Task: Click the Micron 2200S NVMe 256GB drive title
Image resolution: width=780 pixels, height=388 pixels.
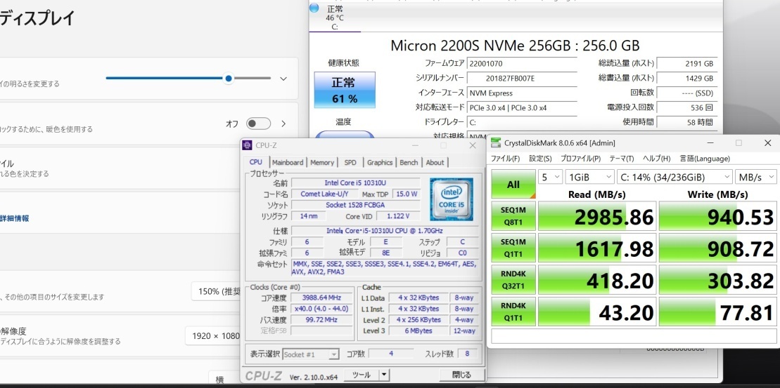Action: tap(515, 45)
